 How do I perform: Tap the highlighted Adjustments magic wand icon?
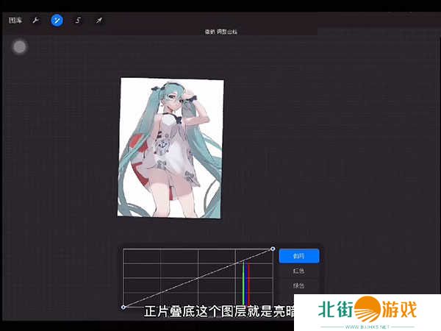click(x=57, y=21)
